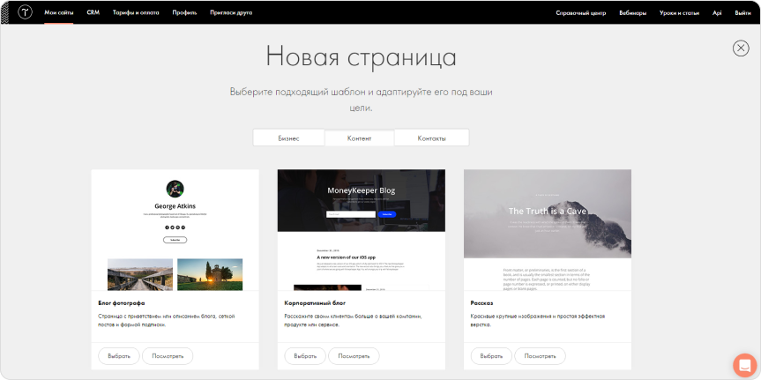Select the Контент template tab
The height and width of the screenshot is (380, 761).
(x=359, y=138)
